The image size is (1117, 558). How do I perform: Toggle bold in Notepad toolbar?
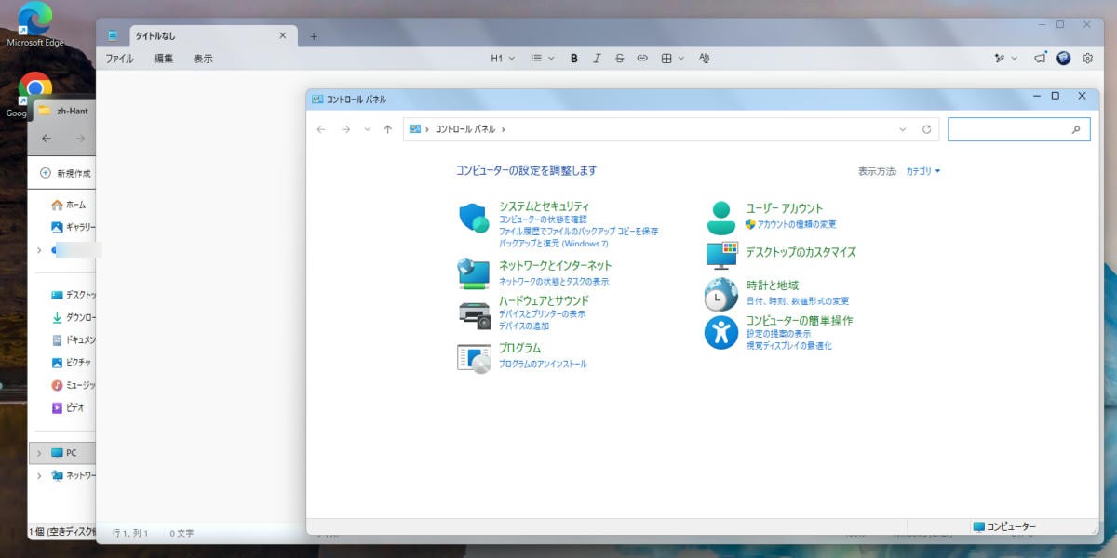click(573, 59)
